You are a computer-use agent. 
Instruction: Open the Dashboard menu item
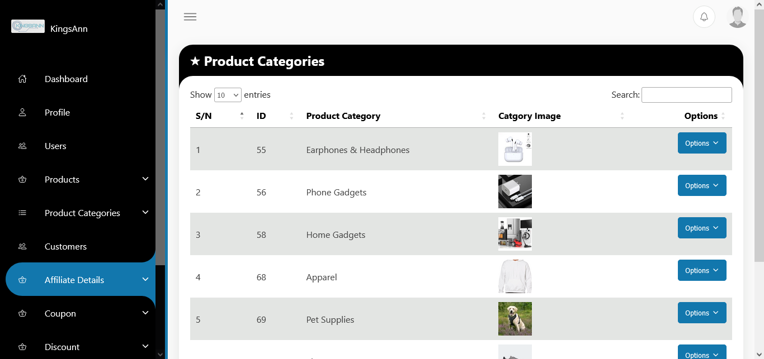[66, 79]
